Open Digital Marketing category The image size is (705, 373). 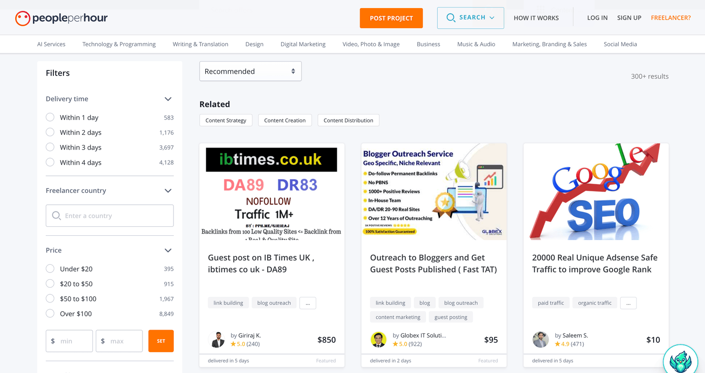point(303,44)
